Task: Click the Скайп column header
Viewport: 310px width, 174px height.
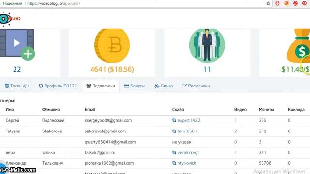Action: [178, 110]
